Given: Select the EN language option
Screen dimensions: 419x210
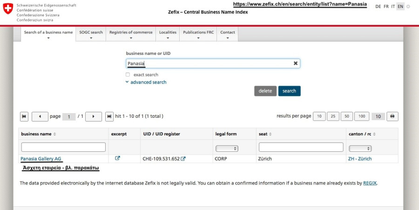Looking at the screenshot, I should (400, 7).
